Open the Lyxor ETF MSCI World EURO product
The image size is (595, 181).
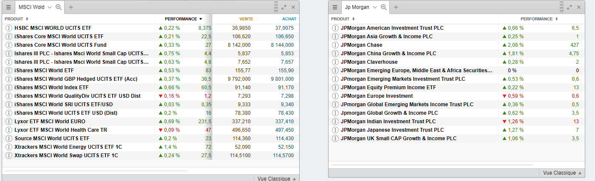click(x=47, y=122)
